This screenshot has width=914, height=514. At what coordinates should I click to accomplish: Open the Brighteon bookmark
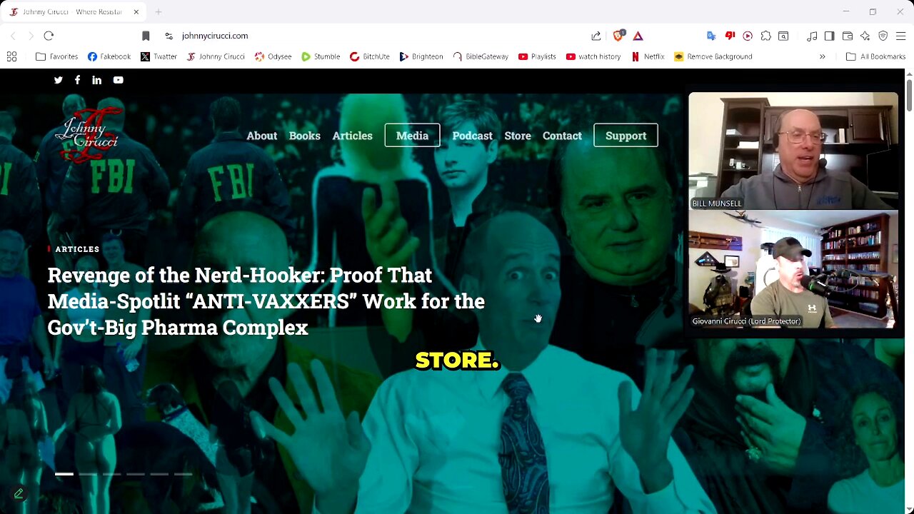pos(421,56)
